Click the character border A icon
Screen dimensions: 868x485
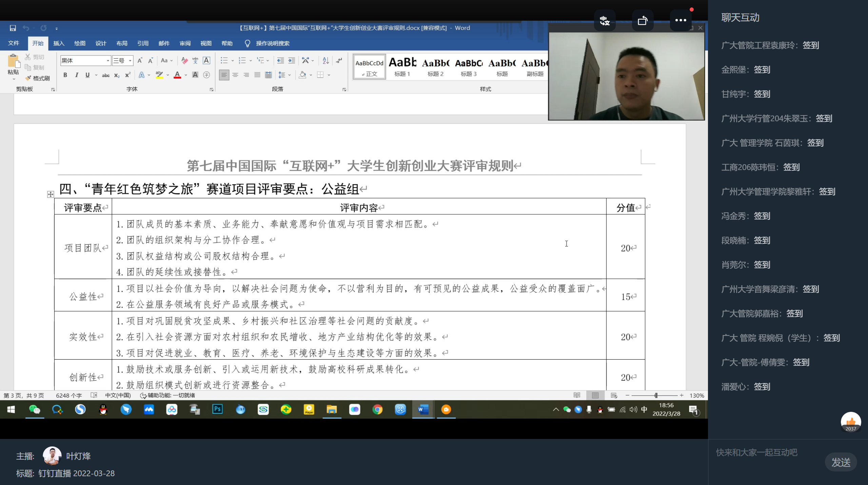pyautogui.click(x=206, y=60)
